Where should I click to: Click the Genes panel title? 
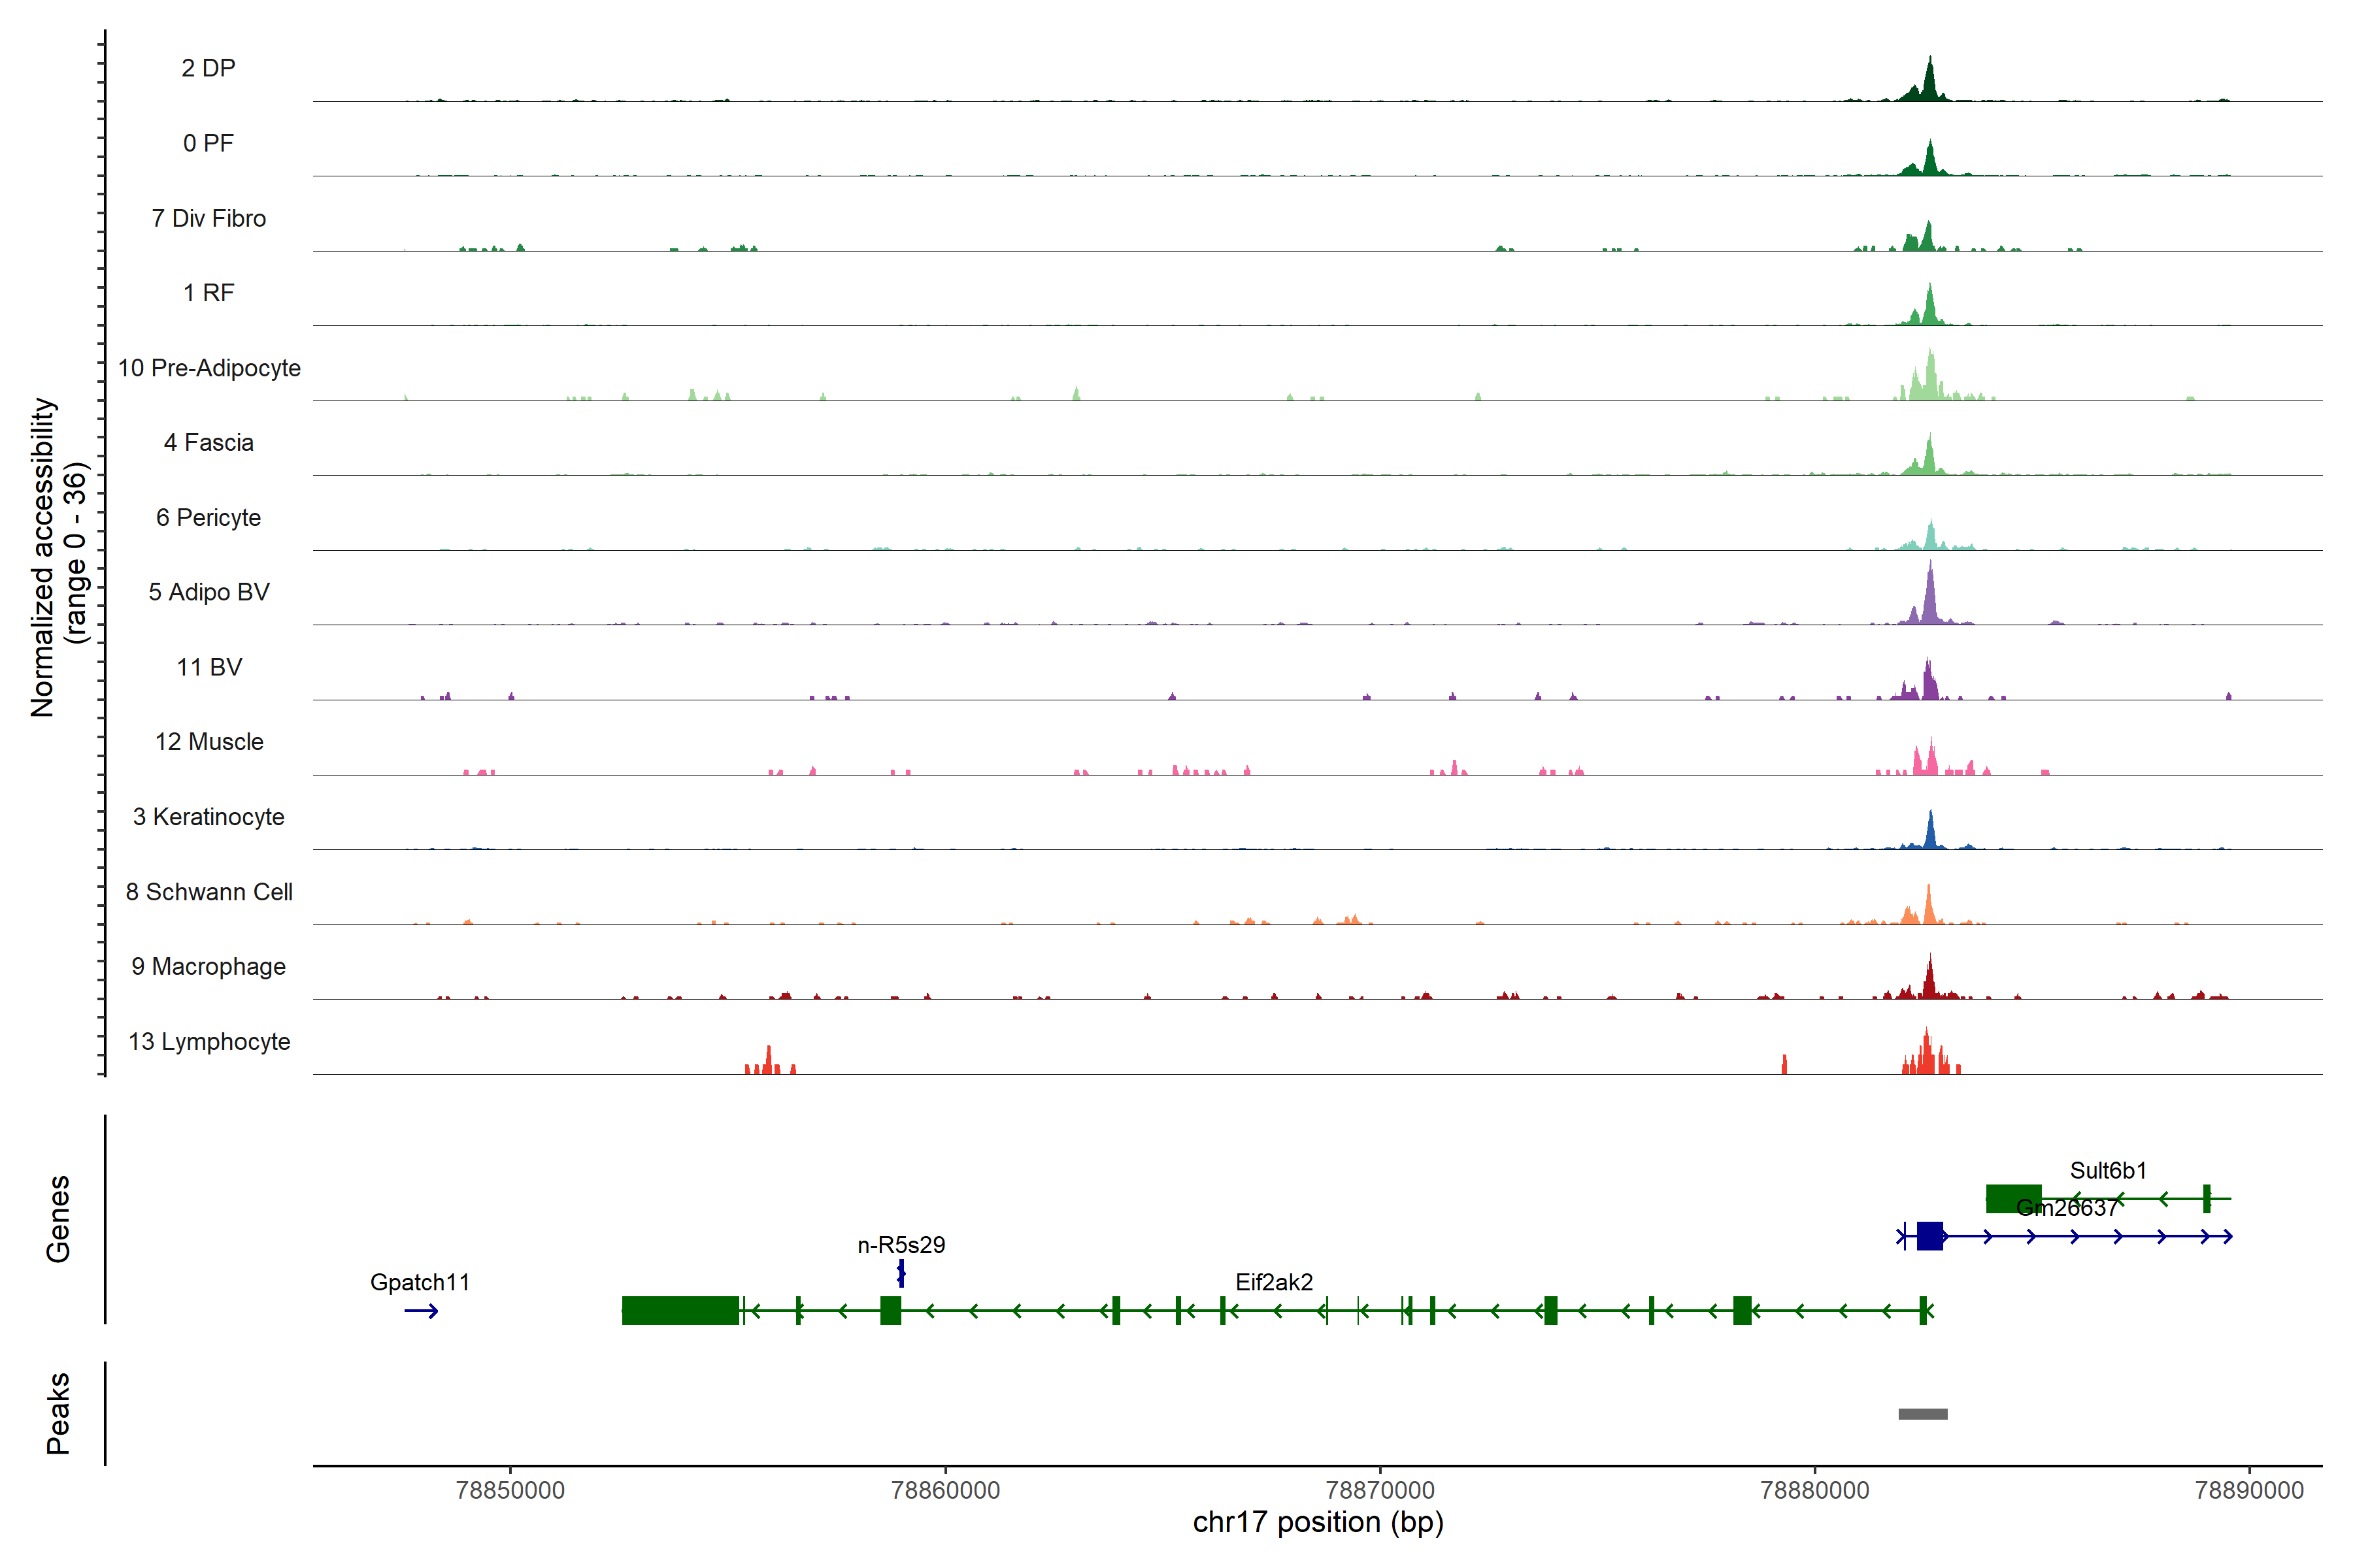click(58, 1219)
